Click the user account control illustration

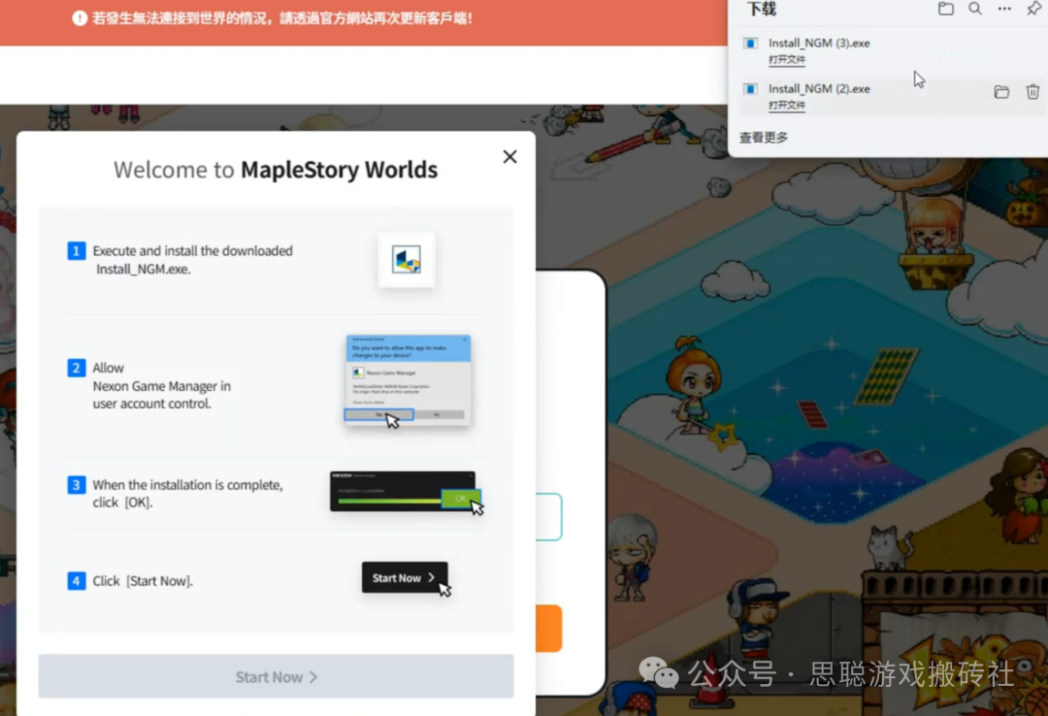408,379
